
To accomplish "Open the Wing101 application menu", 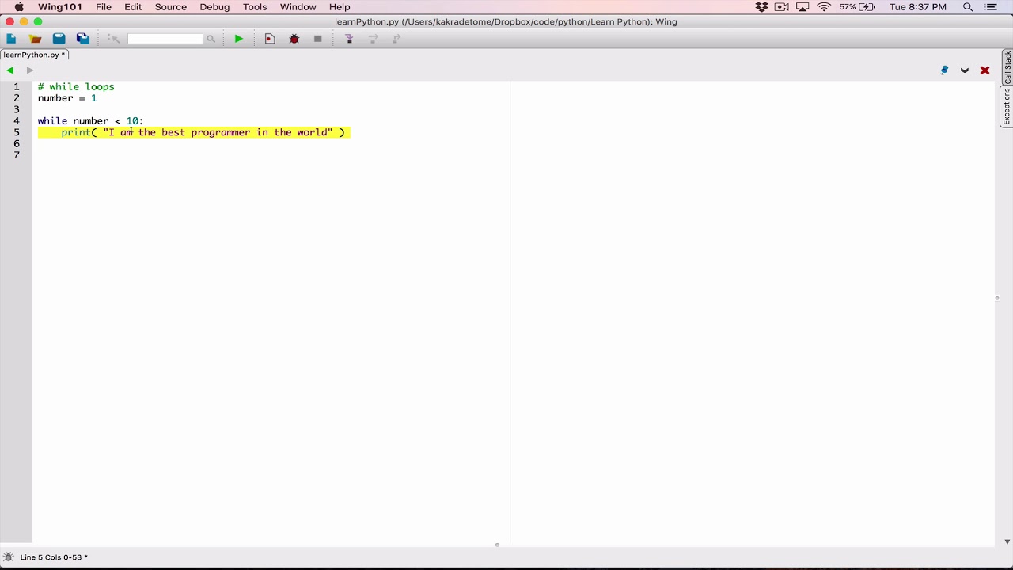I will (60, 7).
